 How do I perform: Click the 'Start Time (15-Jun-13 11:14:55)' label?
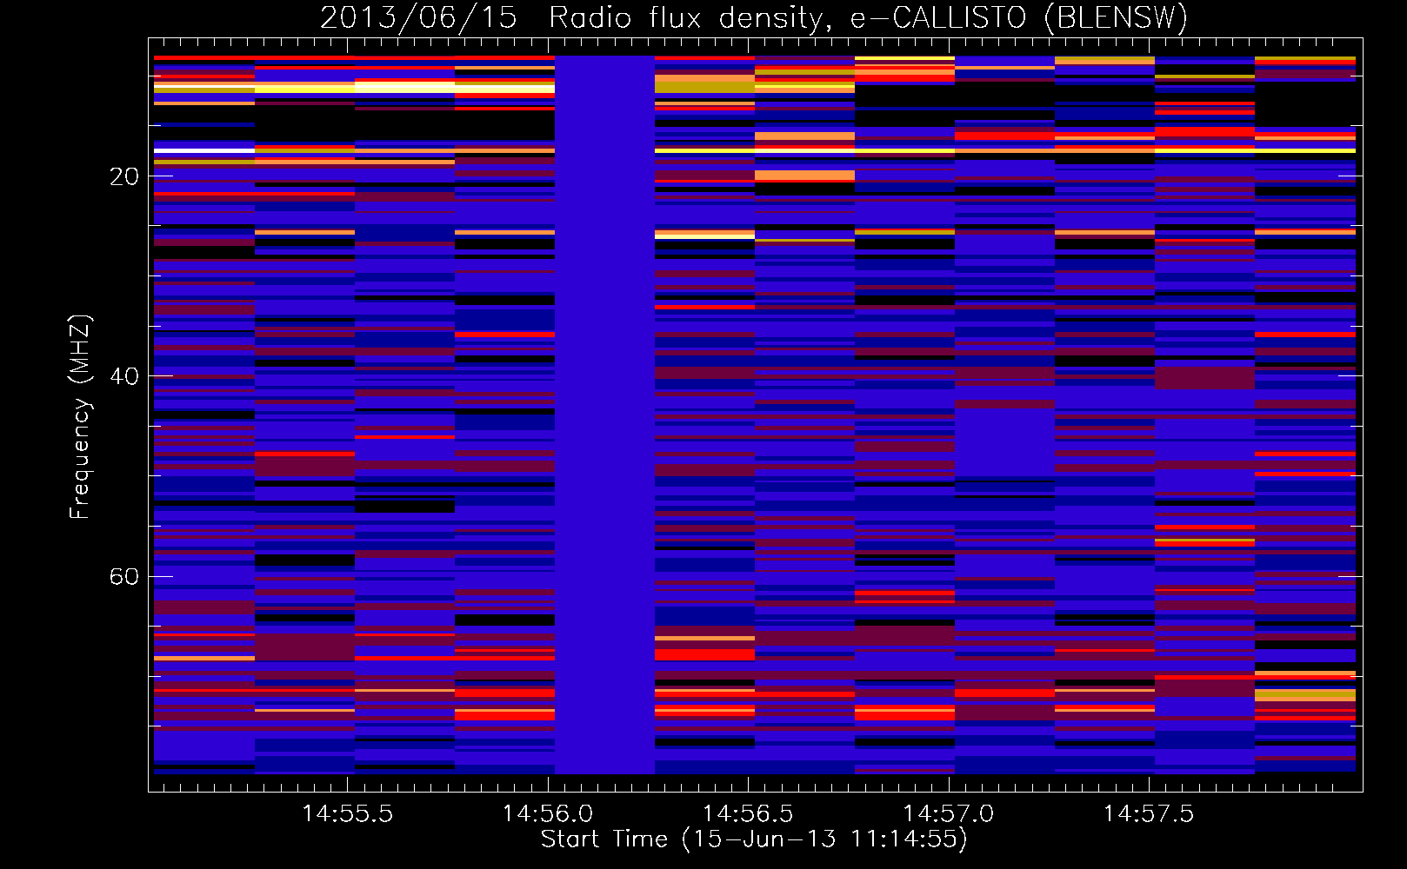[x=754, y=839]
